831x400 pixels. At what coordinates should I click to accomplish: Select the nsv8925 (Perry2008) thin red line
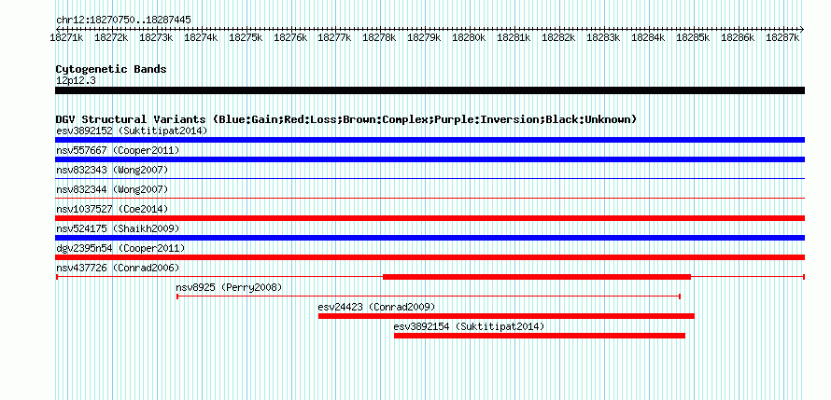tap(429, 297)
